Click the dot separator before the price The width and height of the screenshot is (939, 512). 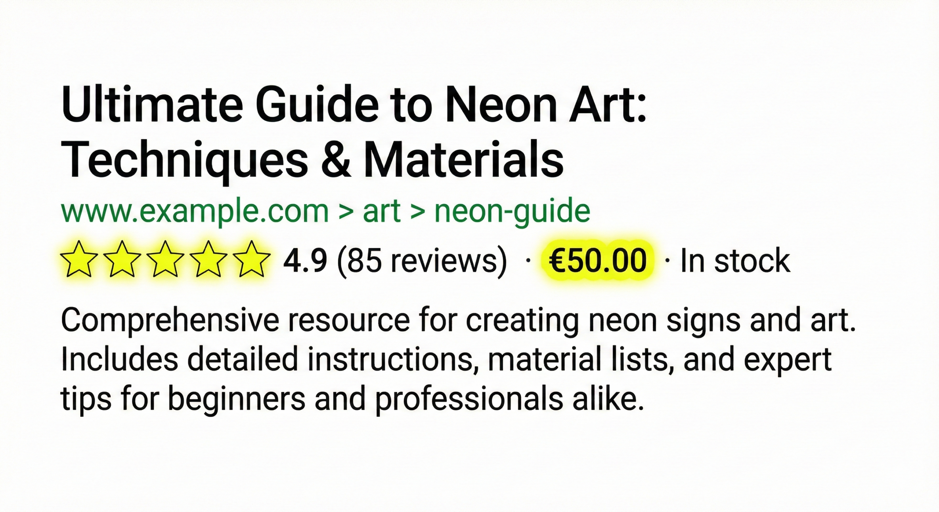coord(528,260)
